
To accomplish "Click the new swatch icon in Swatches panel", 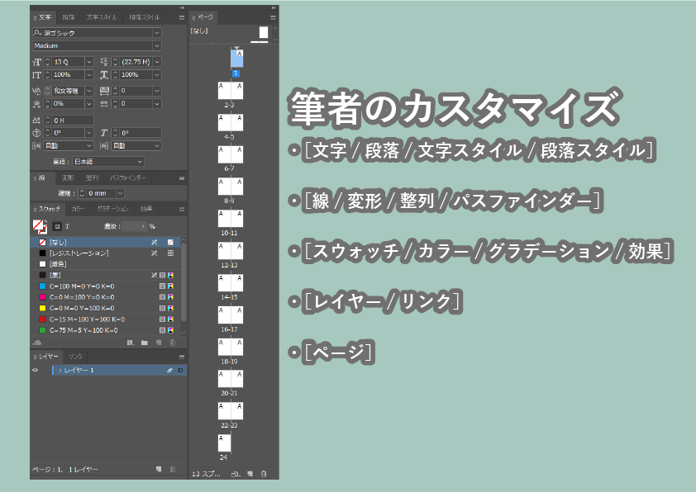I will tap(159, 343).
